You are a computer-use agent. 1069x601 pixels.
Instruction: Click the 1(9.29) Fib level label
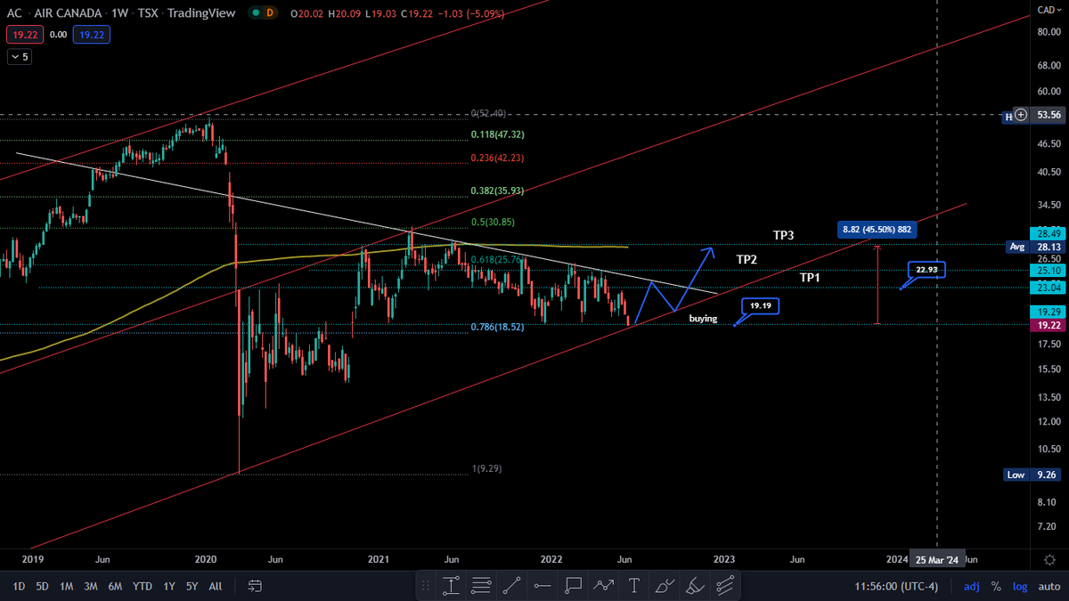(488, 468)
